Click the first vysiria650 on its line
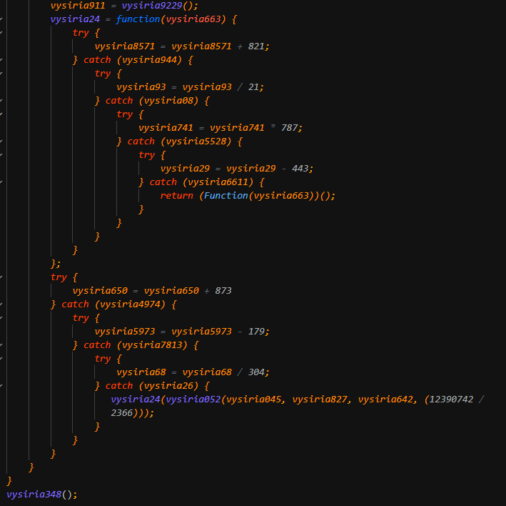This screenshot has width=506, height=506. click(x=100, y=291)
